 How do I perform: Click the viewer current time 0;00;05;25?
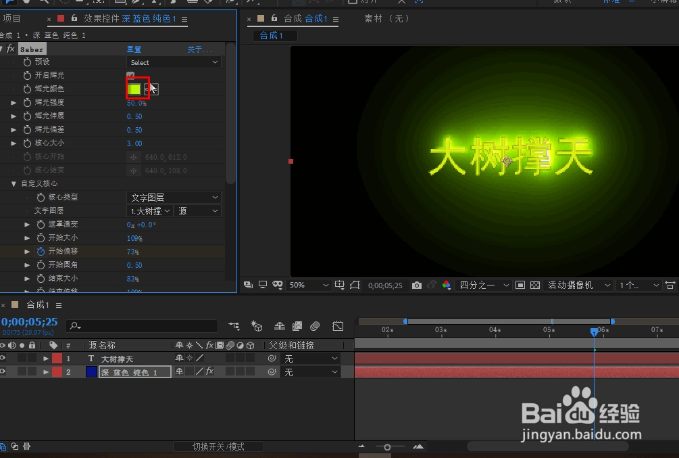click(385, 285)
